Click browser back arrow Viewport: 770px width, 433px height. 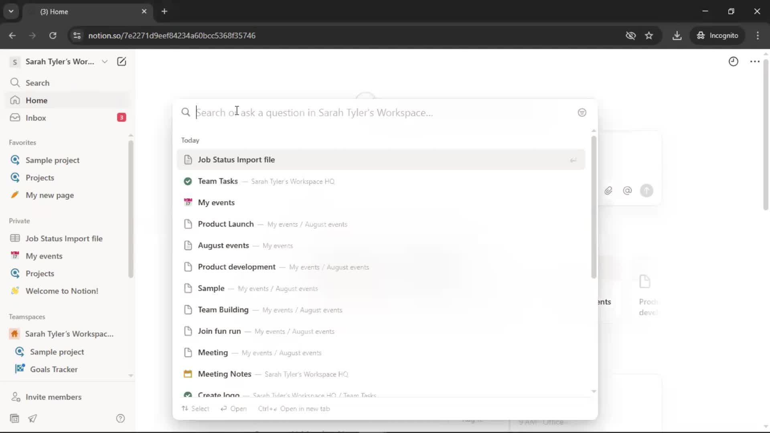click(12, 35)
